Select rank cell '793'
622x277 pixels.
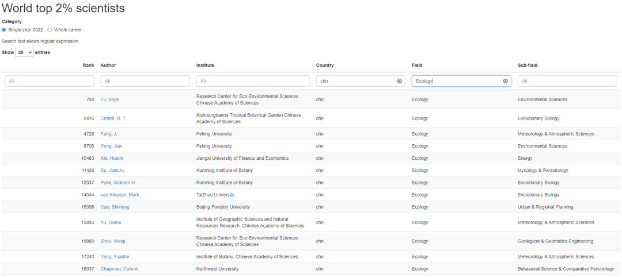pos(90,100)
